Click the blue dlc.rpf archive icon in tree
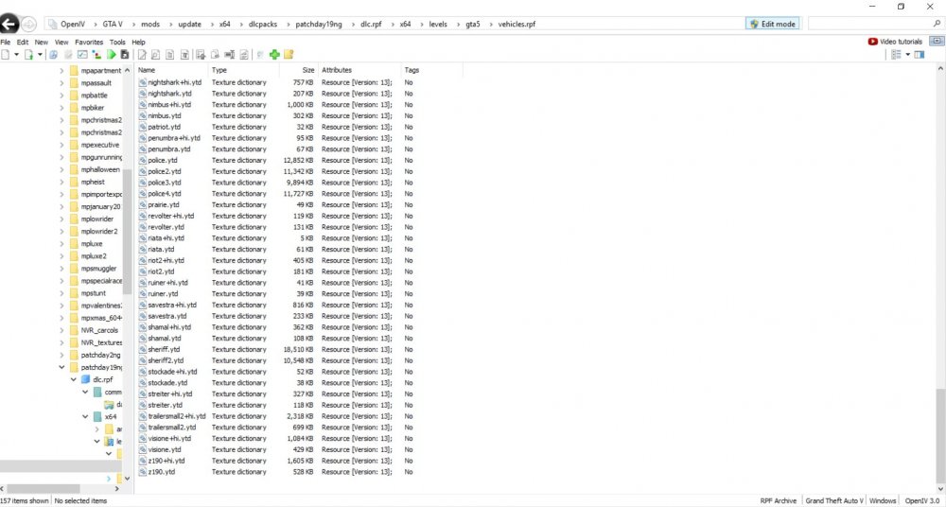This screenshot has width=946, height=507. 86,379
